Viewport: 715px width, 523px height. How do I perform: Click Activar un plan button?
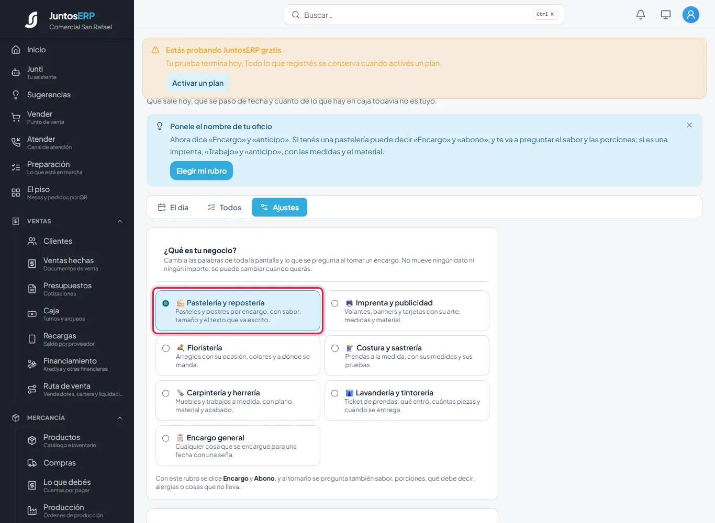click(198, 83)
